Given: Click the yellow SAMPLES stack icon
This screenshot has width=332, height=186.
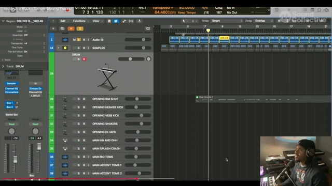Looking at the screenshot, I should click(x=65, y=48).
